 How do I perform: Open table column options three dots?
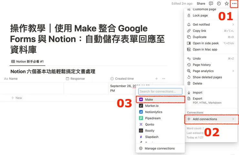163,79
